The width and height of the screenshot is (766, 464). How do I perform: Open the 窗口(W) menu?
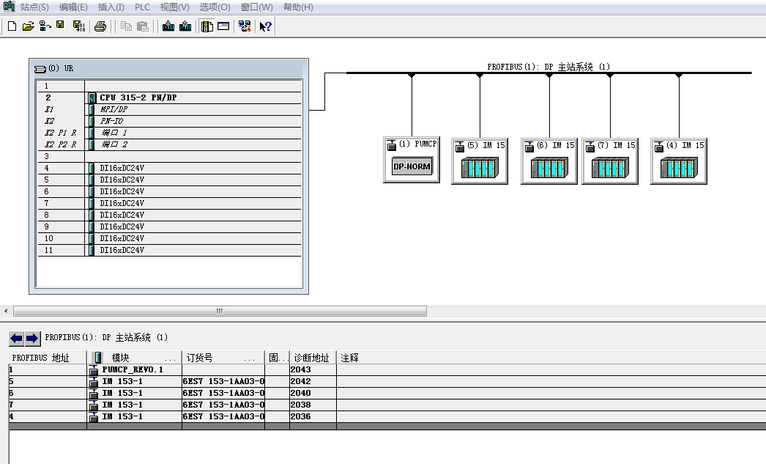point(257,7)
